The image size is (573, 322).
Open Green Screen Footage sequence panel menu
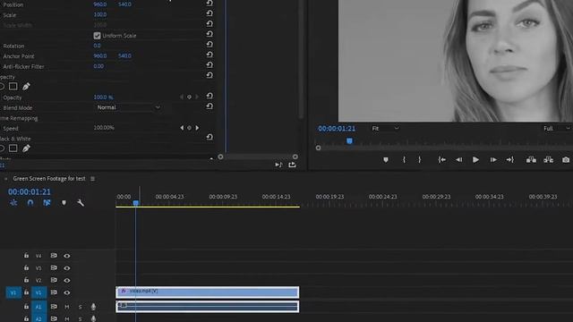click(x=92, y=179)
